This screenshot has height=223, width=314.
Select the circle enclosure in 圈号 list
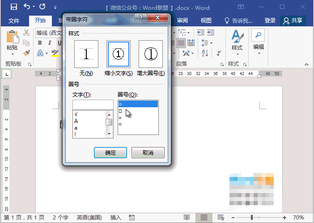(138, 104)
